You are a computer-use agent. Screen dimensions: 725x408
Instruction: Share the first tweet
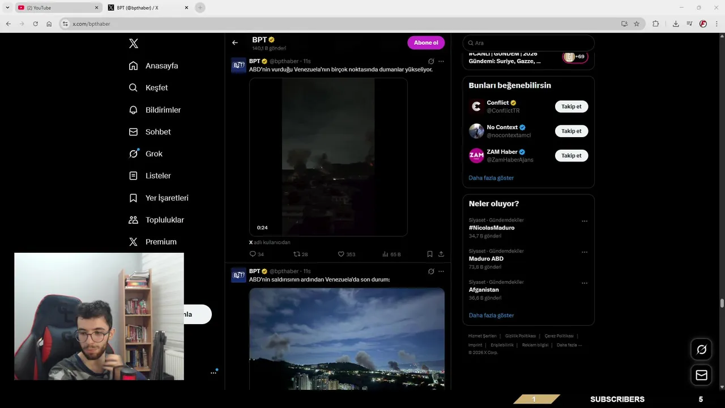(x=441, y=254)
